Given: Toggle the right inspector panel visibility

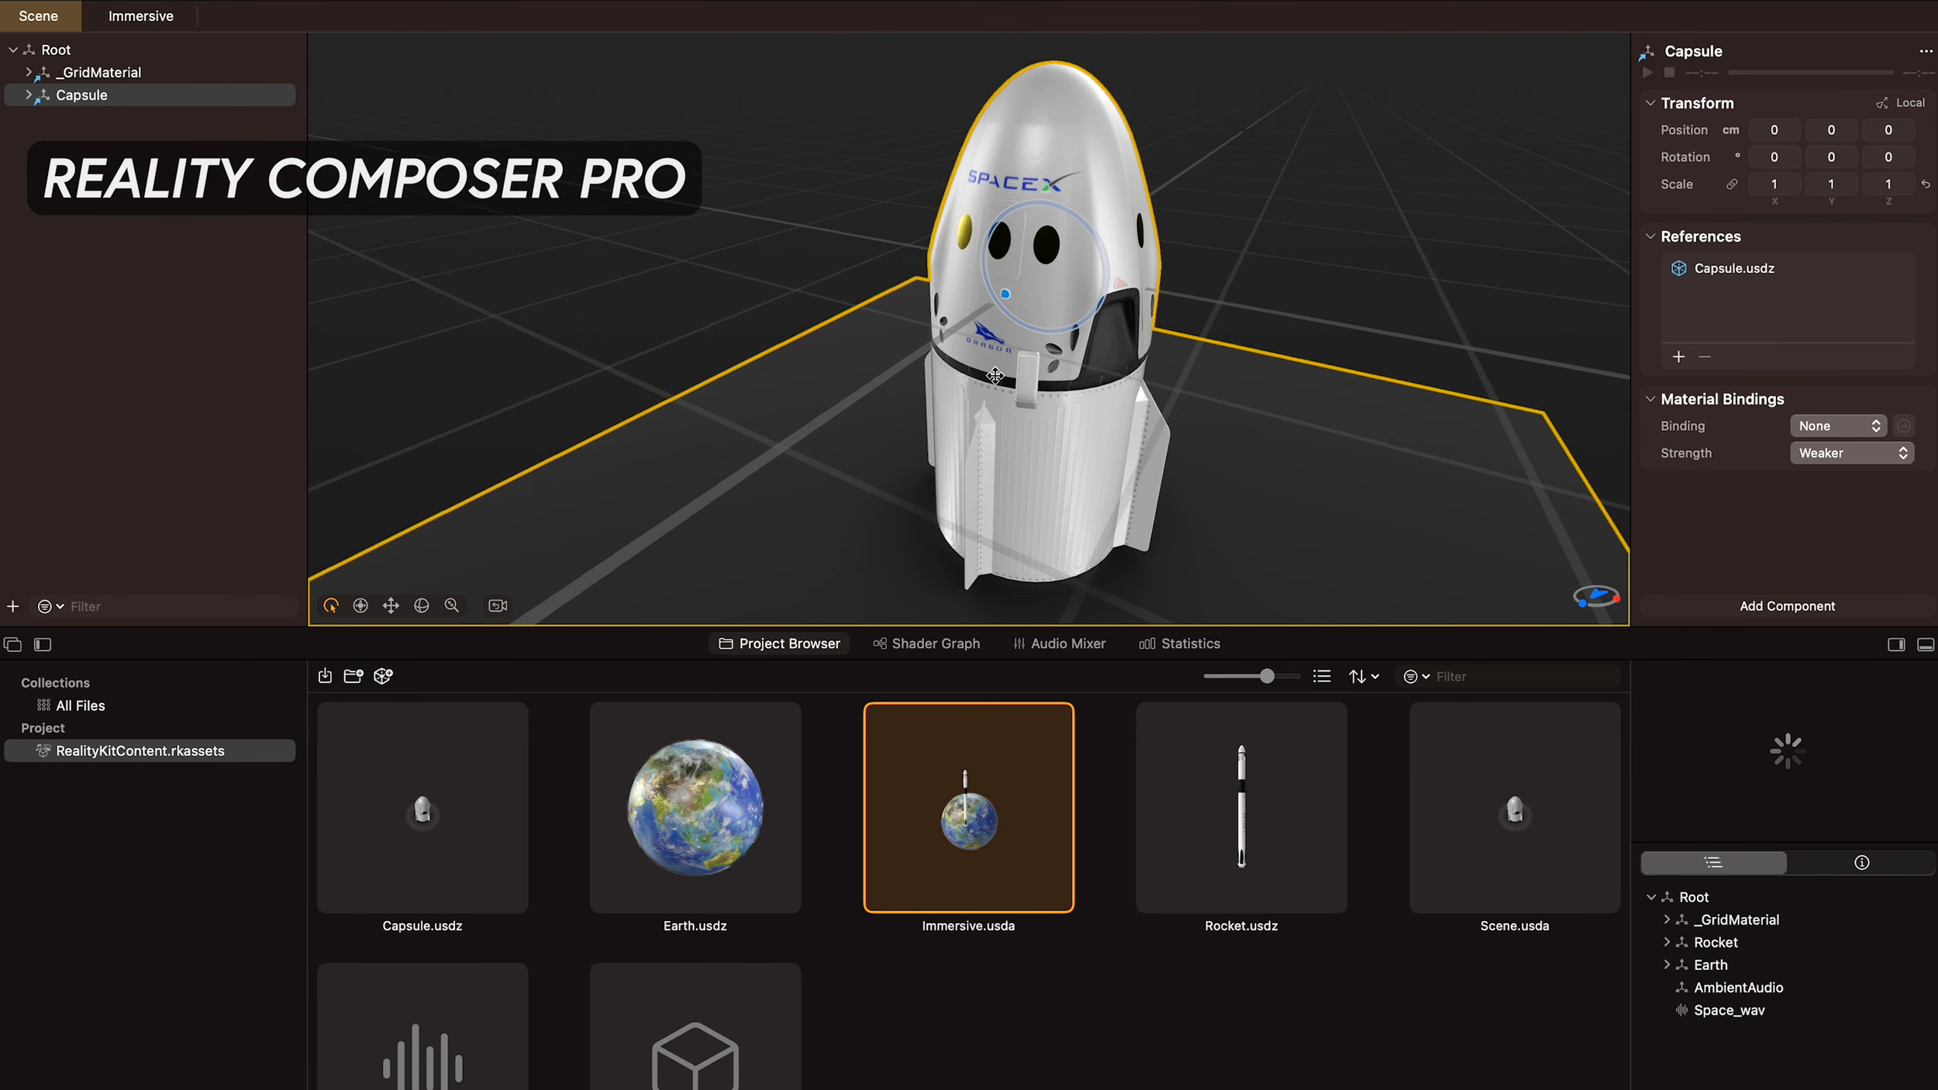Looking at the screenshot, I should click(x=1896, y=644).
